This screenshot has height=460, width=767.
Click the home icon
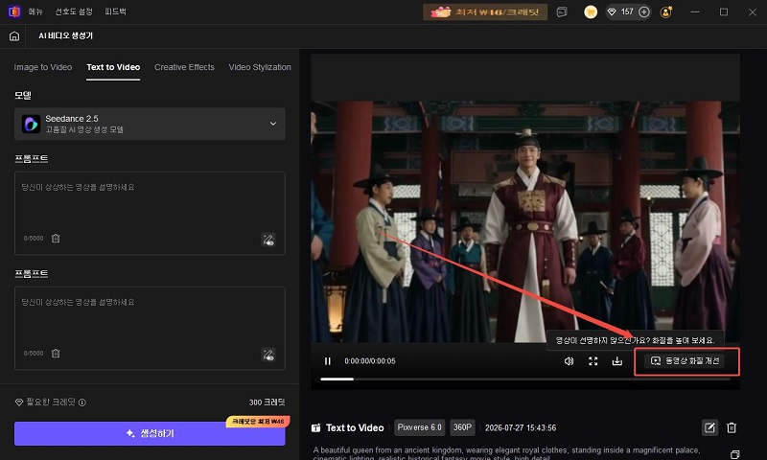pos(14,36)
